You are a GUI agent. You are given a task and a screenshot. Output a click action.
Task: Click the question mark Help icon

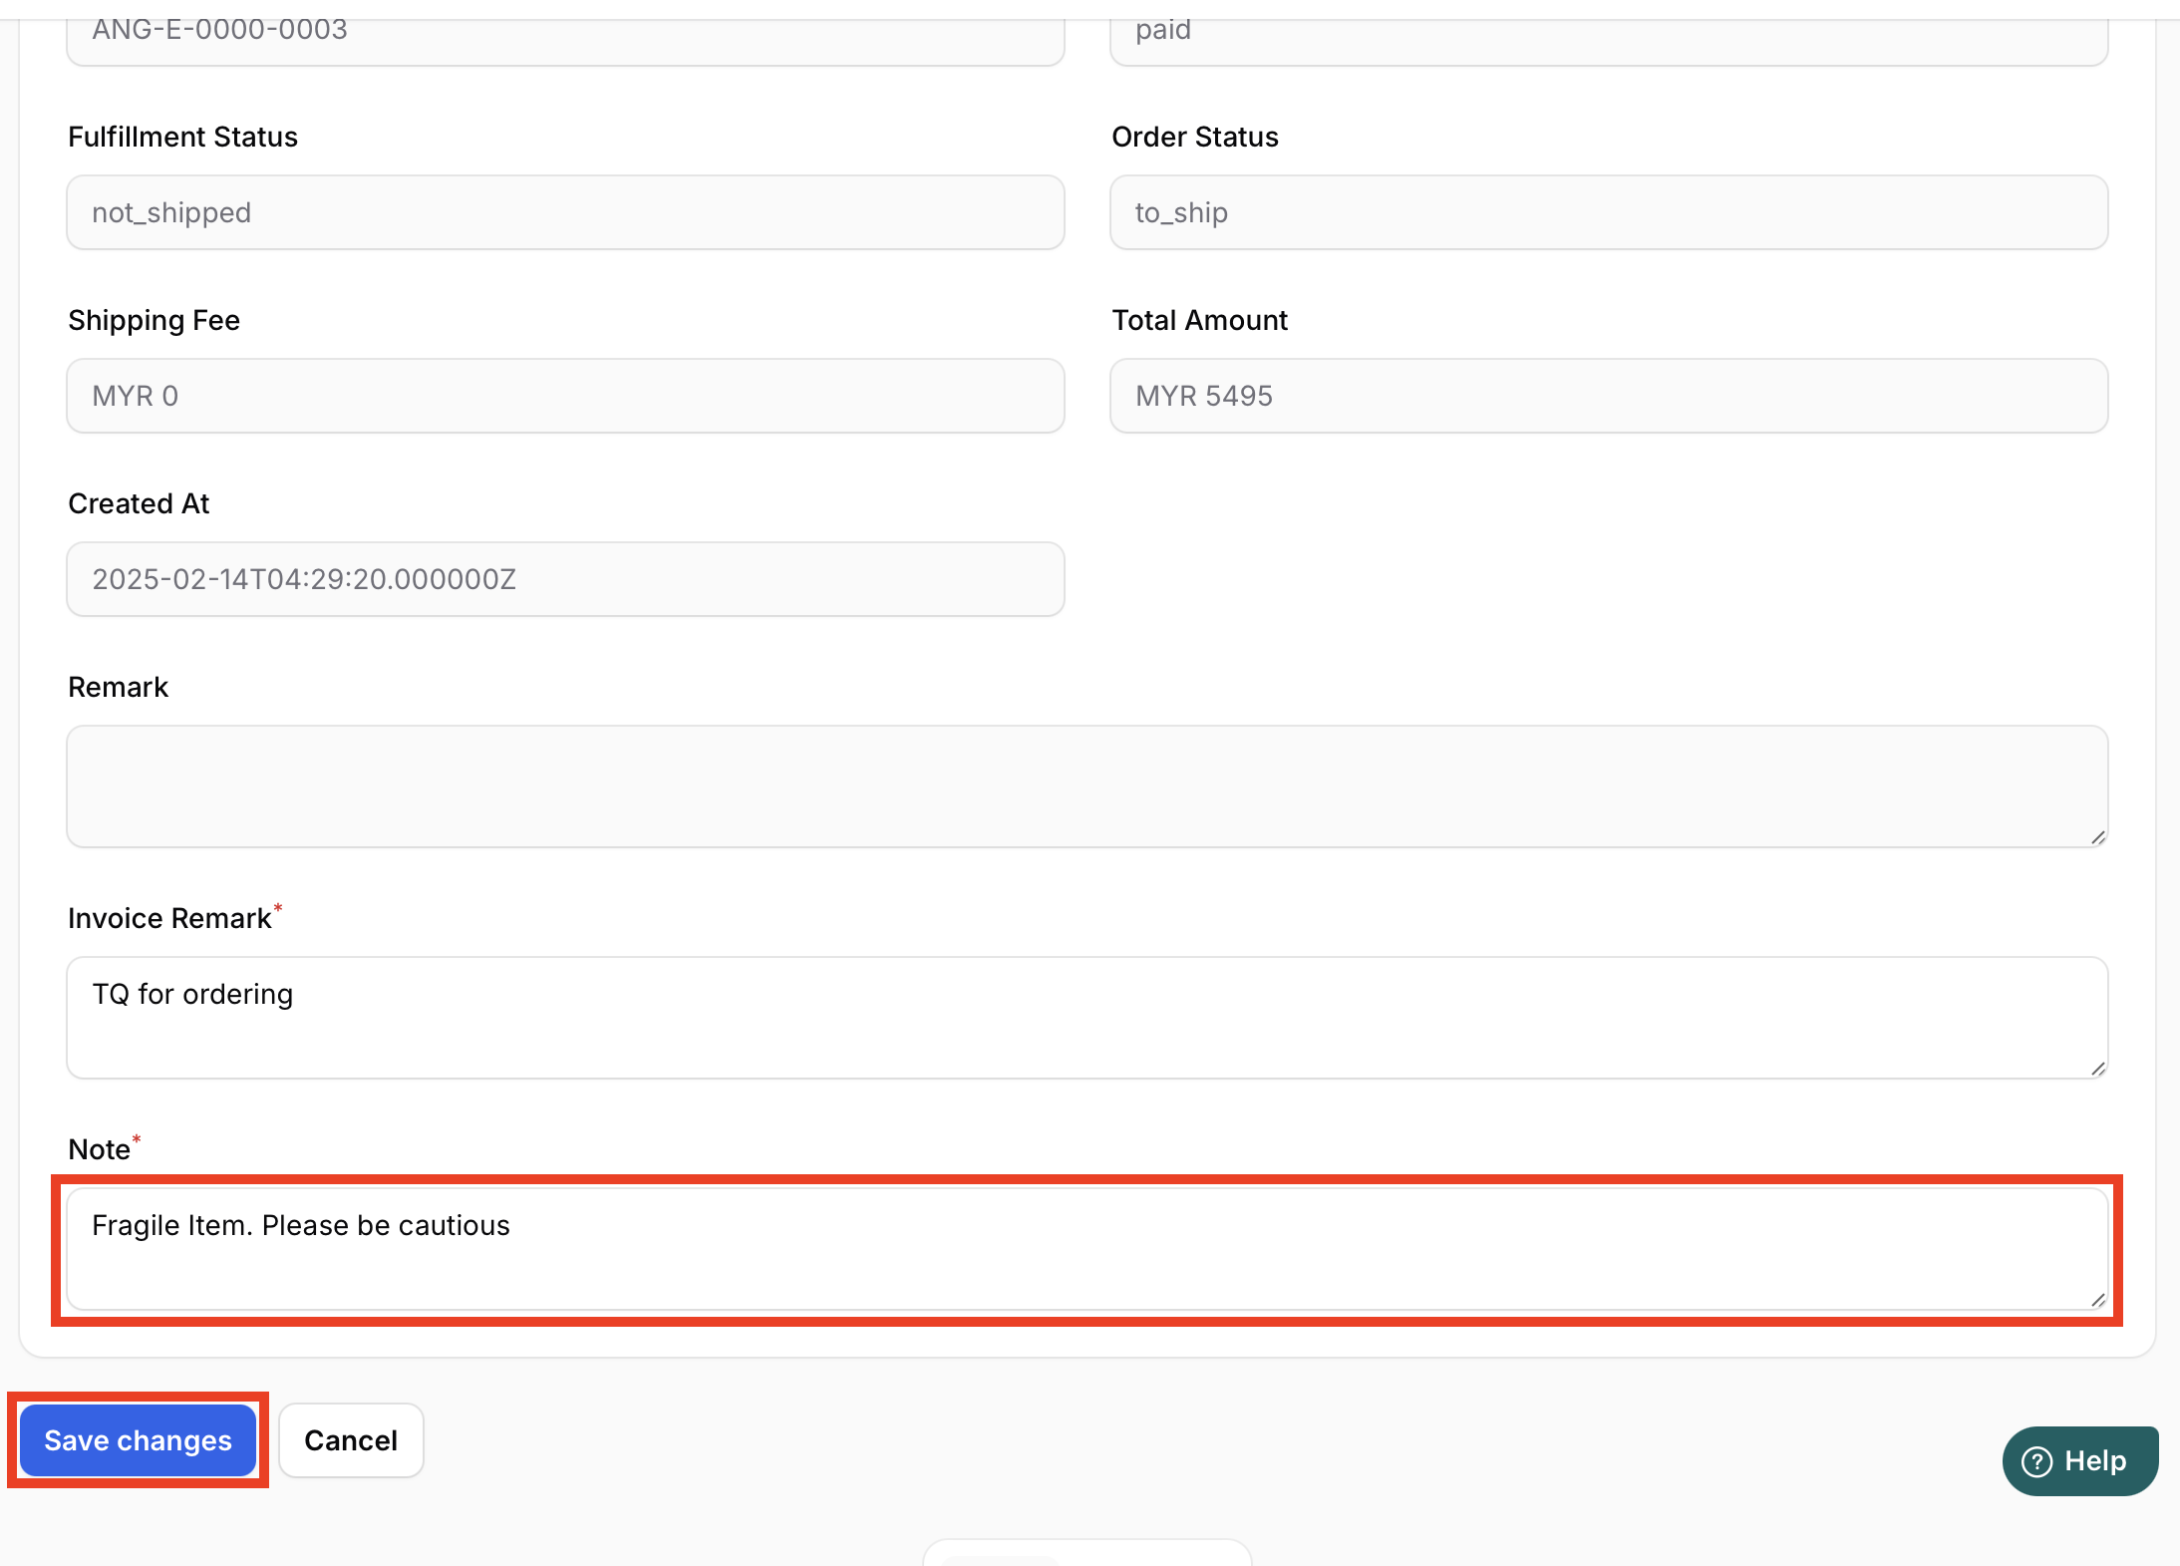(x=2036, y=1461)
